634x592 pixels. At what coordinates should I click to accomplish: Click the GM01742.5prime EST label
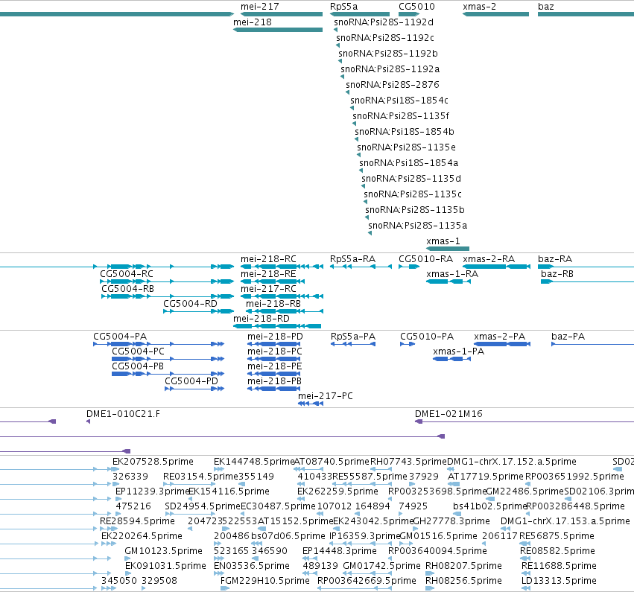click(x=381, y=566)
